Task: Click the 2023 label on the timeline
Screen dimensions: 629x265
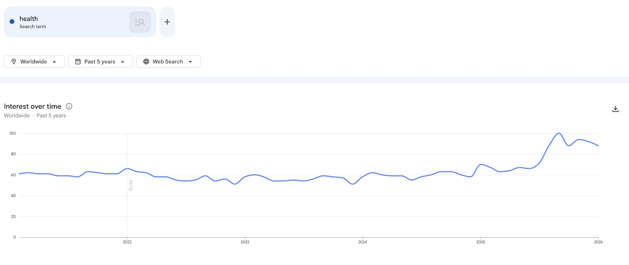Action: pyautogui.click(x=245, y=242)
